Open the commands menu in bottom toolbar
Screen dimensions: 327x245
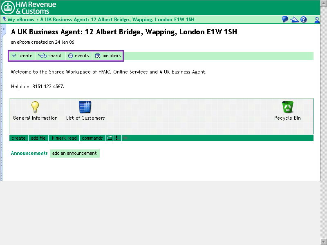[x=92, y=138]
